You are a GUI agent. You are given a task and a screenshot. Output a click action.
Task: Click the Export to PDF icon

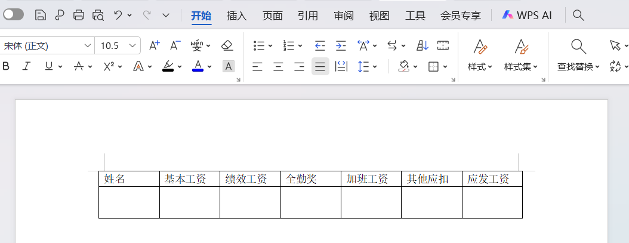(59, 16)
